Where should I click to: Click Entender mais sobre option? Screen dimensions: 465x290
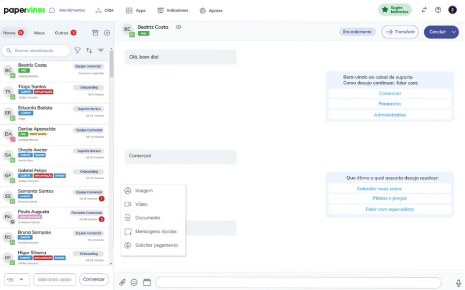(389, 188)
